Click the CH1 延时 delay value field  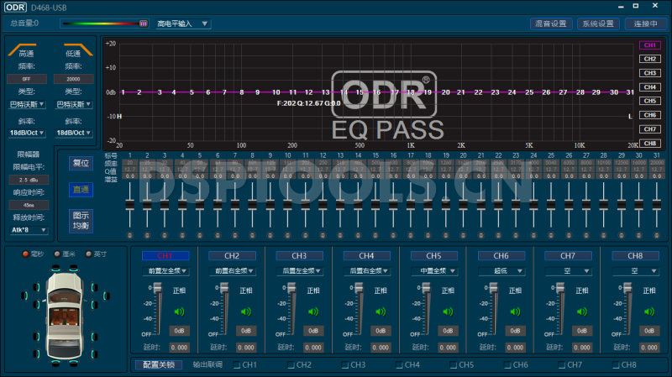tap(179, 348)
